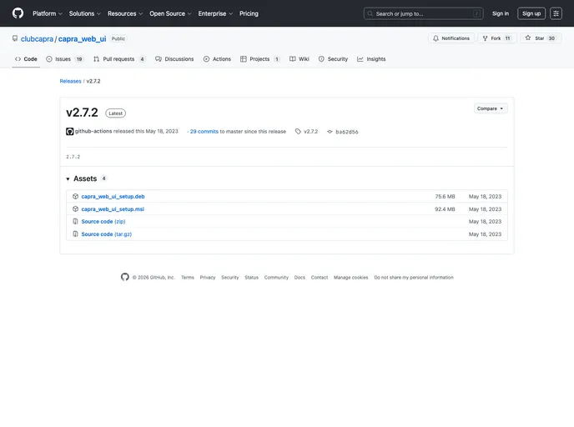
Task: Click the 75.6 MB file size text
Action: pos(445,197)
